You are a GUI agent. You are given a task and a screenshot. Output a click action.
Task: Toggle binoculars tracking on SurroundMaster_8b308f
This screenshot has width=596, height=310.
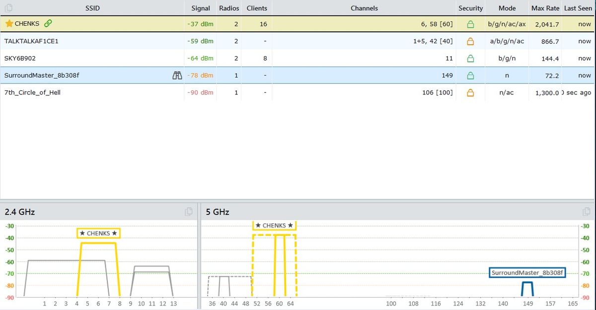(x=177, y=75)
